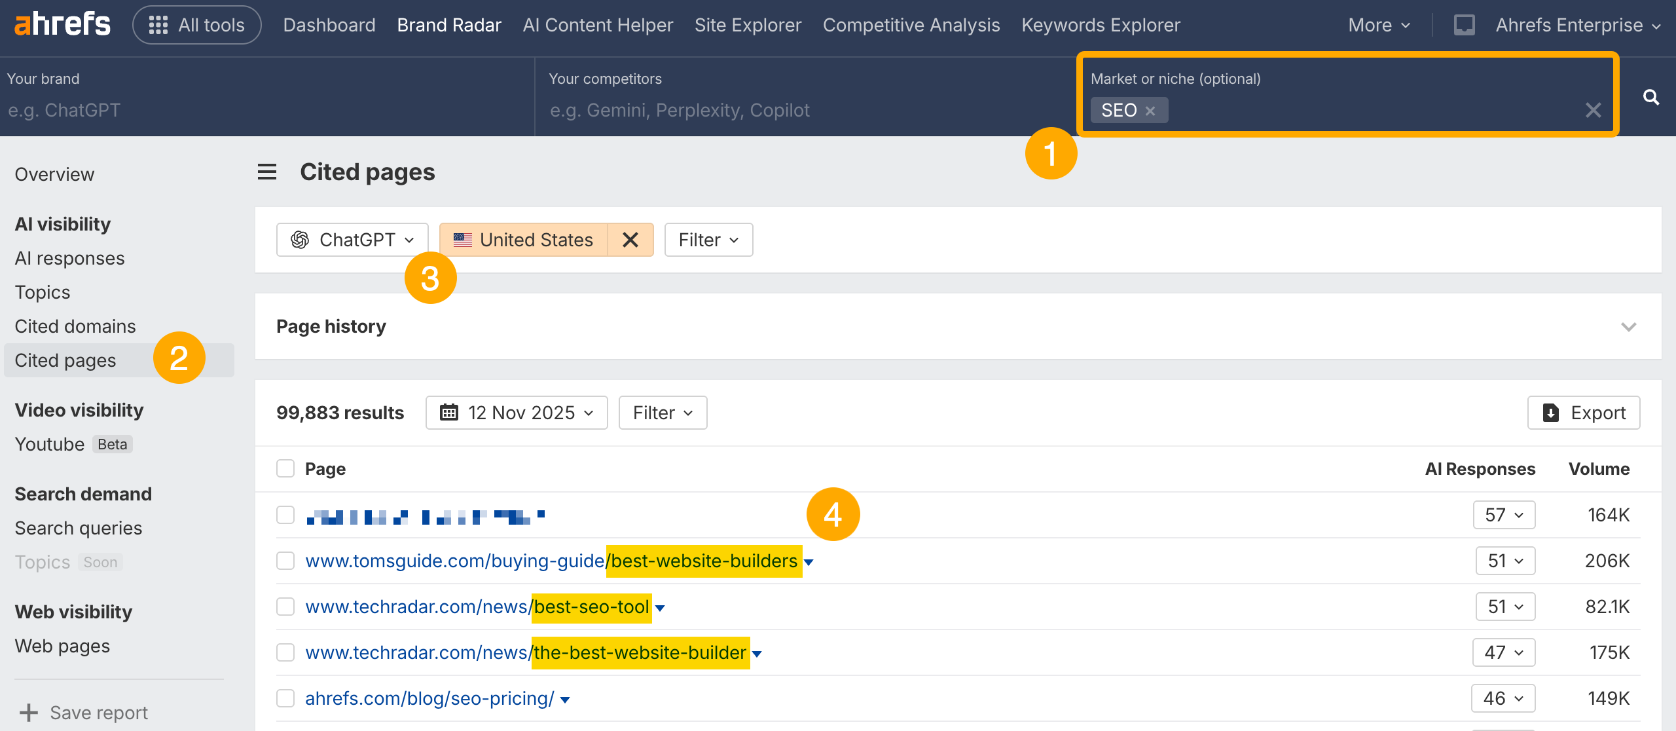Open the notifications inbox icon

[1464, 25]
